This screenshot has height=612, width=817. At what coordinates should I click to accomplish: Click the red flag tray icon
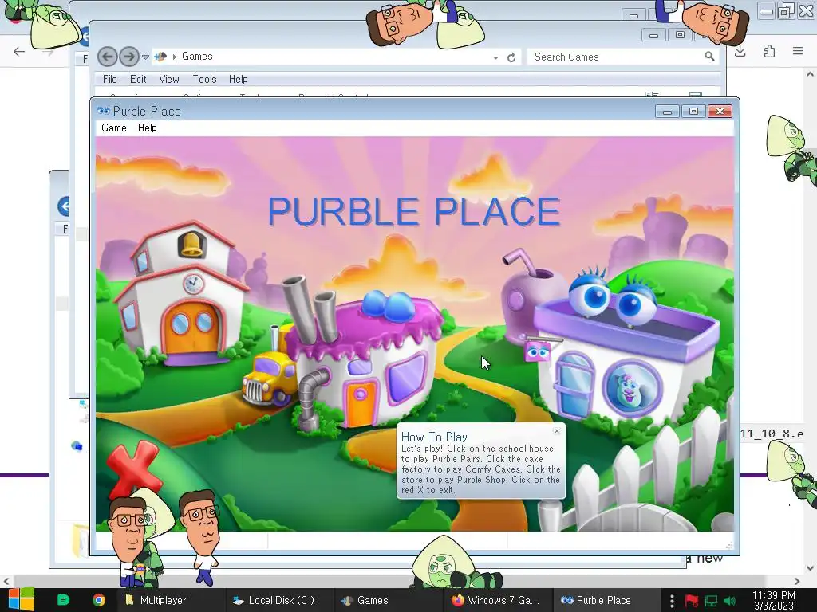(x=692, y=601)
